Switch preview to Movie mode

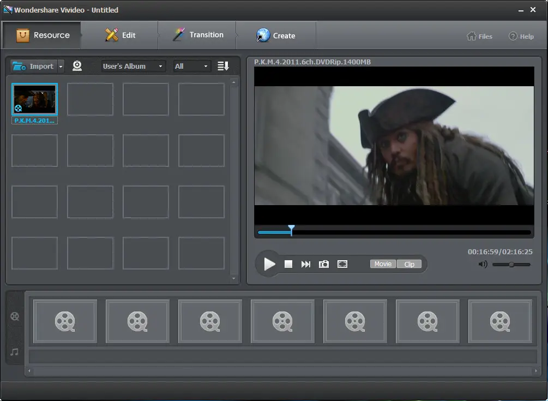click(x=383, y=264)
